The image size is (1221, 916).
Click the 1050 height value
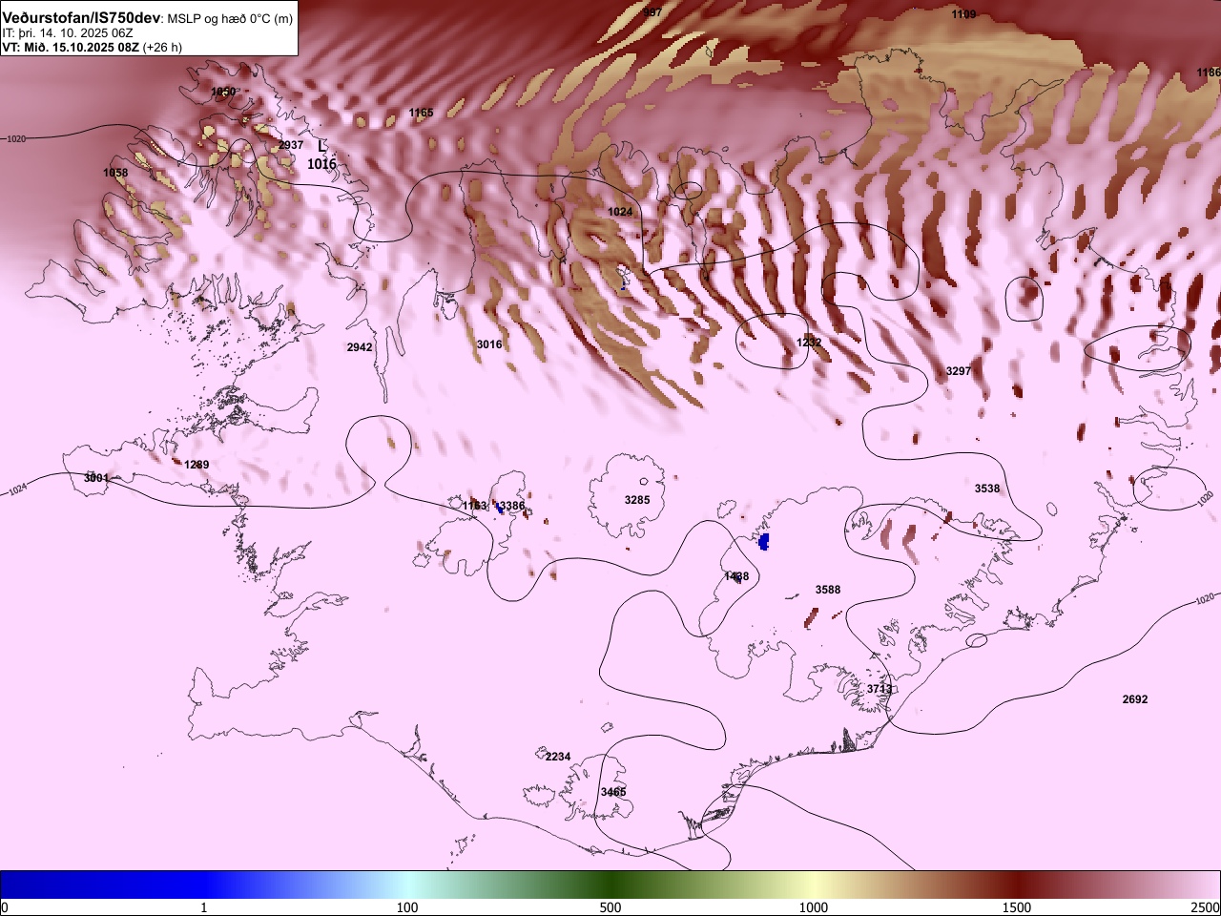click(x=223, y=92)
